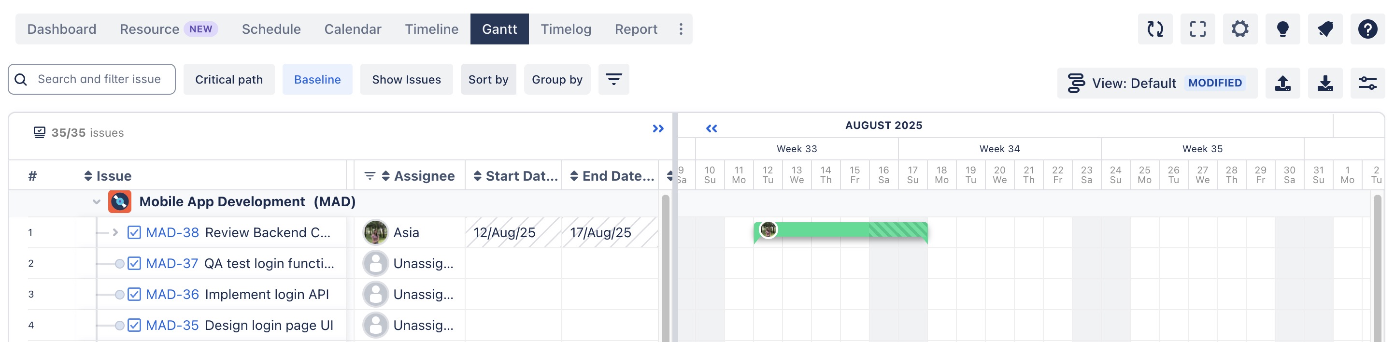Click the export upload icon
1395x342 pixels.
[x=1282, y=84]
